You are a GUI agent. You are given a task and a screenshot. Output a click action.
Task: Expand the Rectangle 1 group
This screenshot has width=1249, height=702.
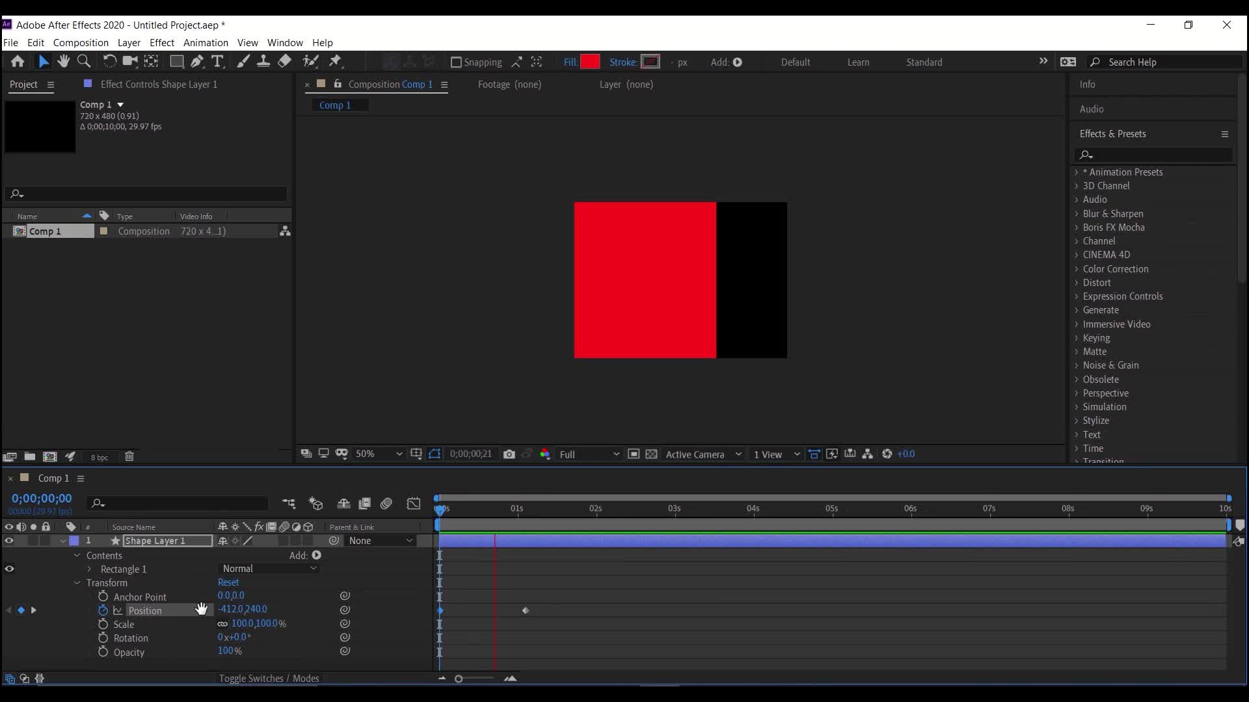(90, 569)
